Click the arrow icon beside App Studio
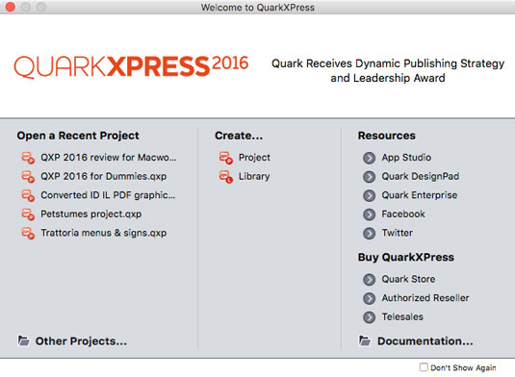Viewport: 515px width, 377px height. click(x=370, y=158)
